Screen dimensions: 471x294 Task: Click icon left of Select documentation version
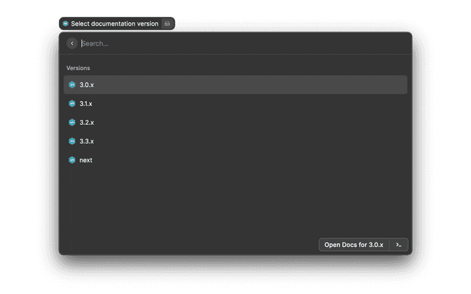point(65,24)
